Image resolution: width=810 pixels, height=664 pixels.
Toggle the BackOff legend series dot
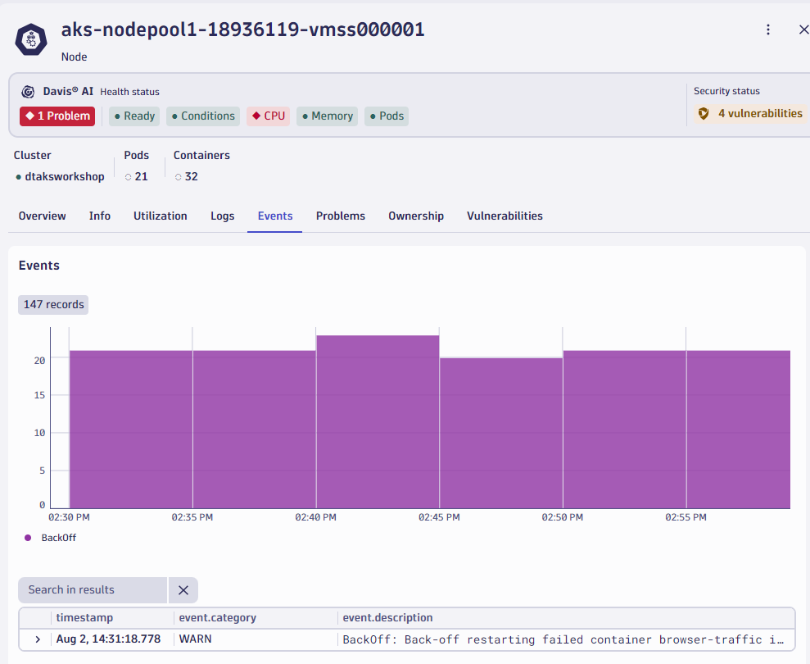point(28,538)
